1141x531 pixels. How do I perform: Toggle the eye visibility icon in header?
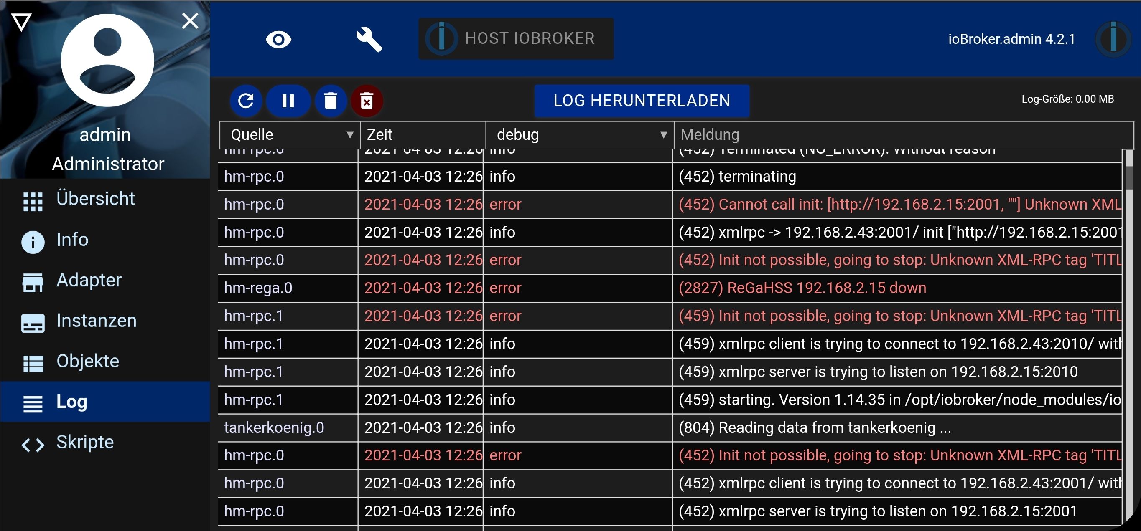click(278, 39)
